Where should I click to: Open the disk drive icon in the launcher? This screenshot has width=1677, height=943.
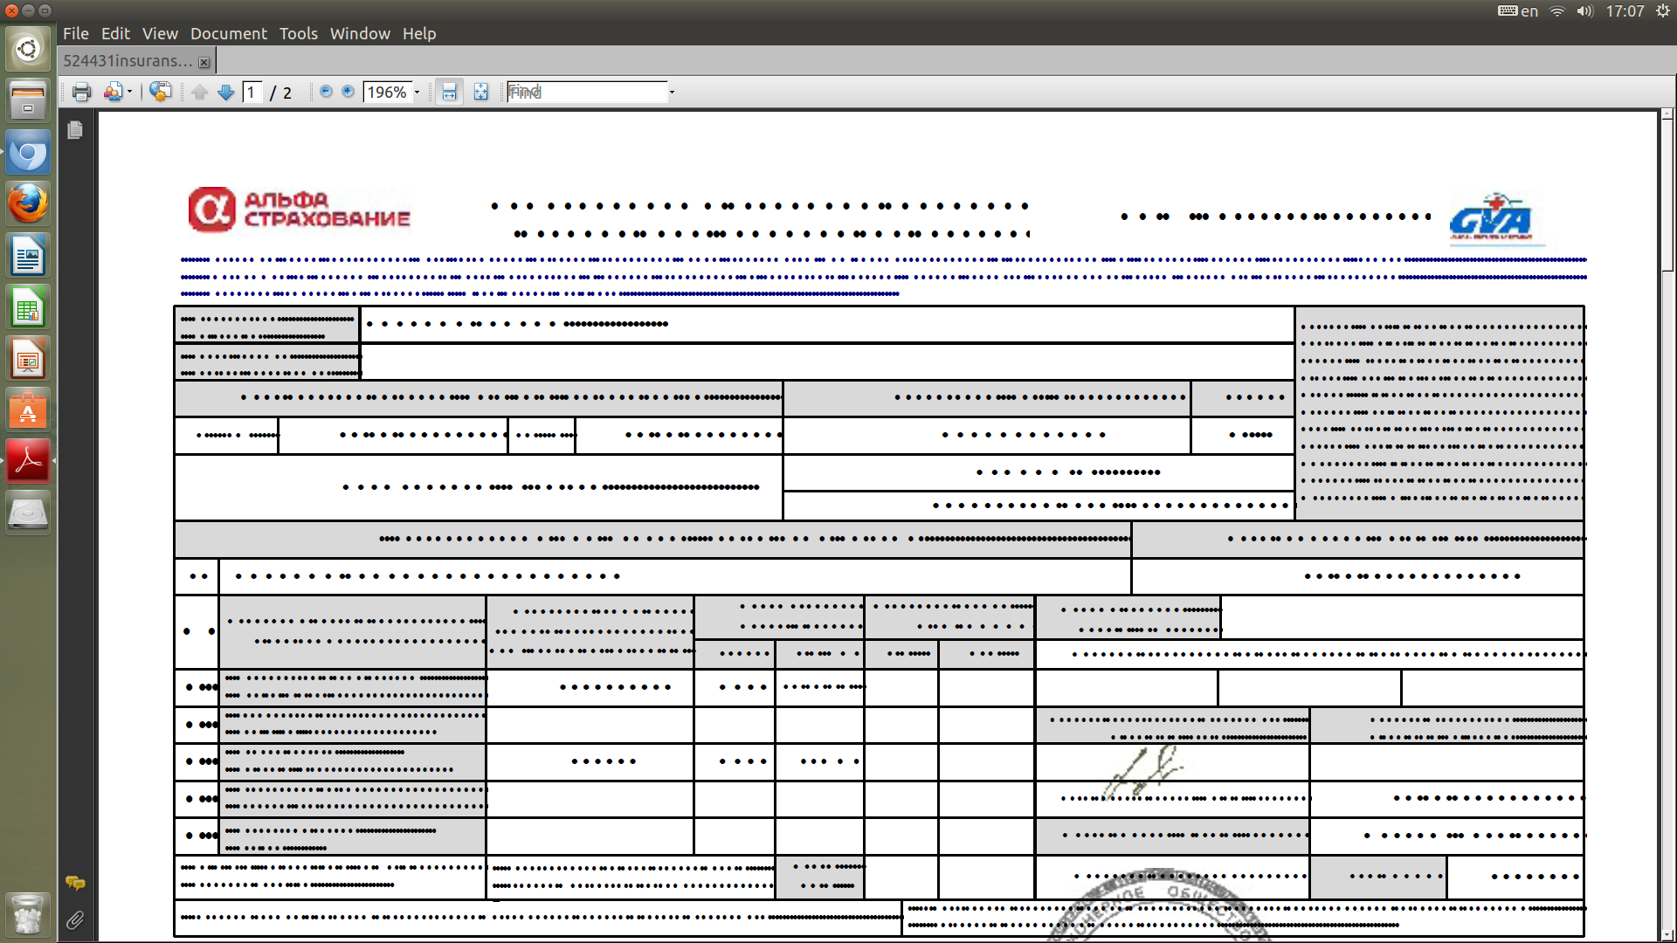pos(28,513)
